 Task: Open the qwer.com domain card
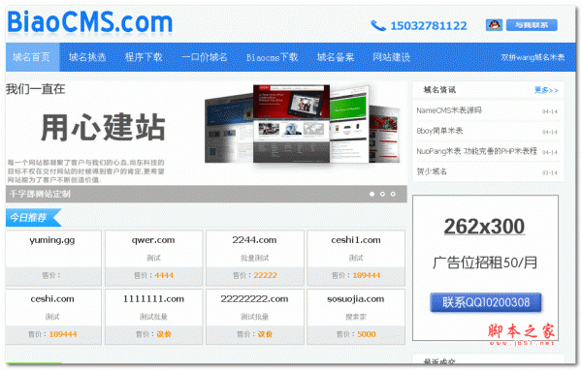pyautogui.click(x=153, y=258)
